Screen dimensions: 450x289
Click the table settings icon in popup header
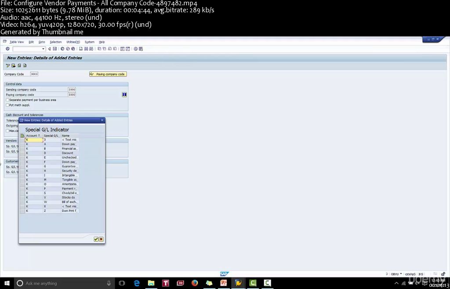(22, 136)
